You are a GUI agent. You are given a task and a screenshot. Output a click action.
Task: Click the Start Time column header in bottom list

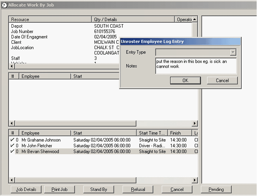(x=152, y=133)
